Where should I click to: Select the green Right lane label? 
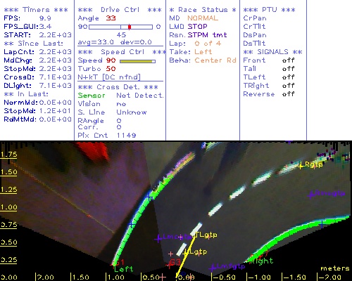tap(261, 261)
